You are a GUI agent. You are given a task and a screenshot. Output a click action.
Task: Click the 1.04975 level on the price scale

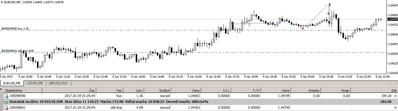coord(393,5)
